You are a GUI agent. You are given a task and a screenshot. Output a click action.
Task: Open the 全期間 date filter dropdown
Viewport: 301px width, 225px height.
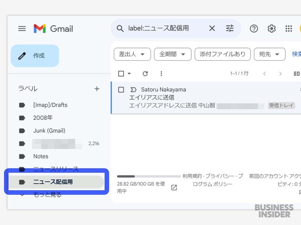click(173, 54)
